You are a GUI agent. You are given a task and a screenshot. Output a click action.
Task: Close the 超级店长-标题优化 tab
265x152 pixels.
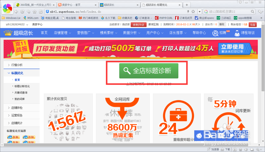[x=179, y=5]
